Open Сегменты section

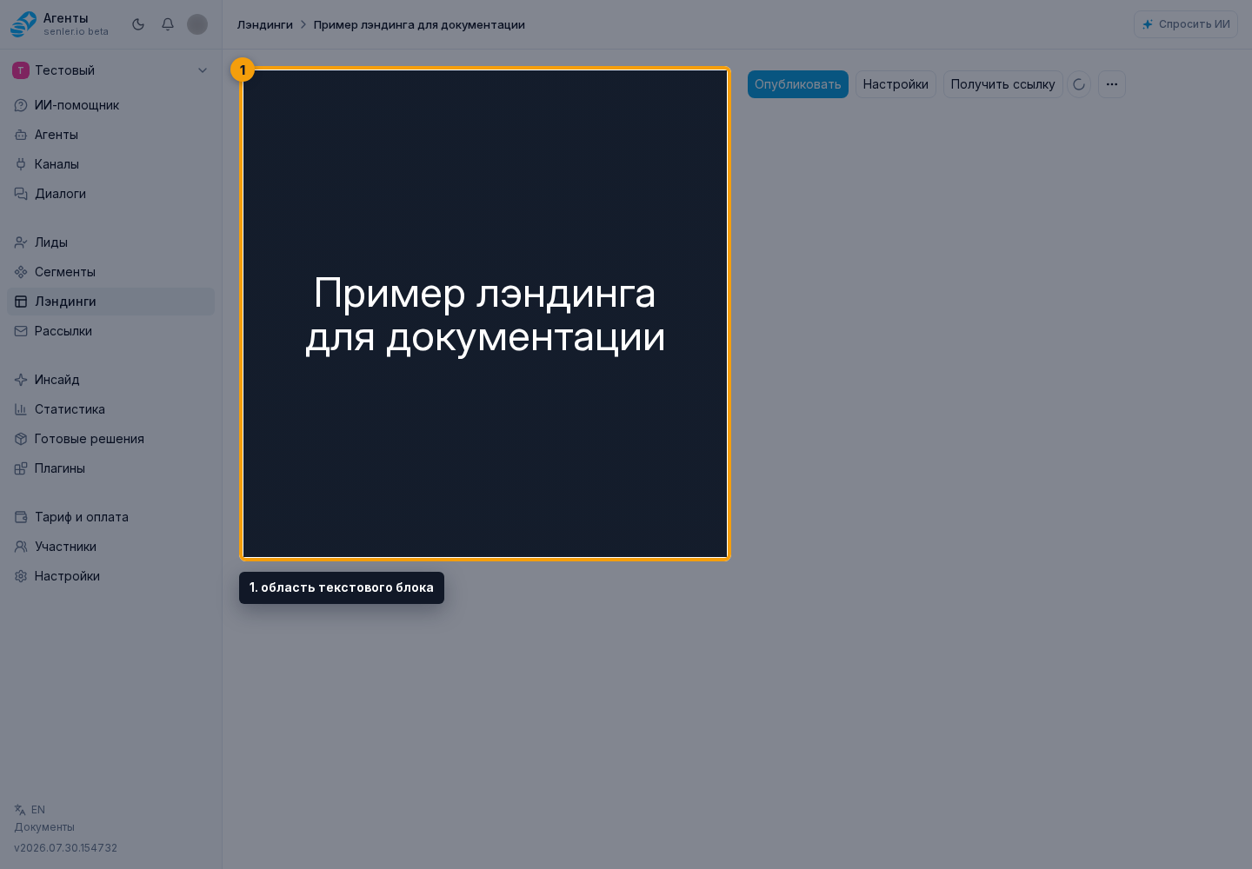110,272
